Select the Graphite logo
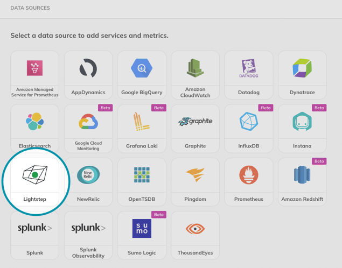This screenshot has height=268, width=342. [x=195, y=122]
